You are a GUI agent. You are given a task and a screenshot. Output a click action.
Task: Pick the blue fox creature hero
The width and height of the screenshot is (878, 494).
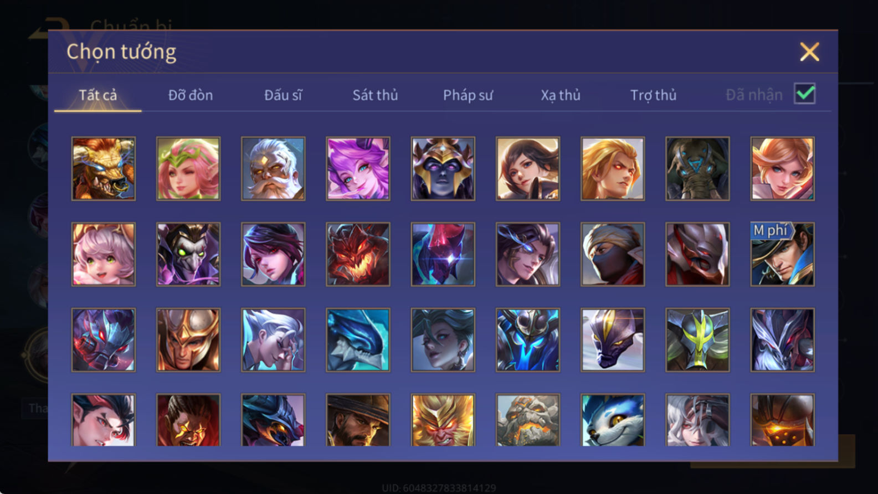(x=613, y=420)
